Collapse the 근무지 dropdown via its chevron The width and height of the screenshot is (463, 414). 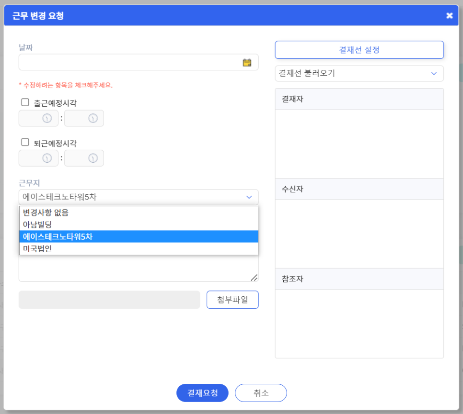tap(249, 197)
